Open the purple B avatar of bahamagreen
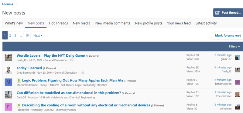The height and width of the screenshot is (113, 243). (x=237, y=82)
